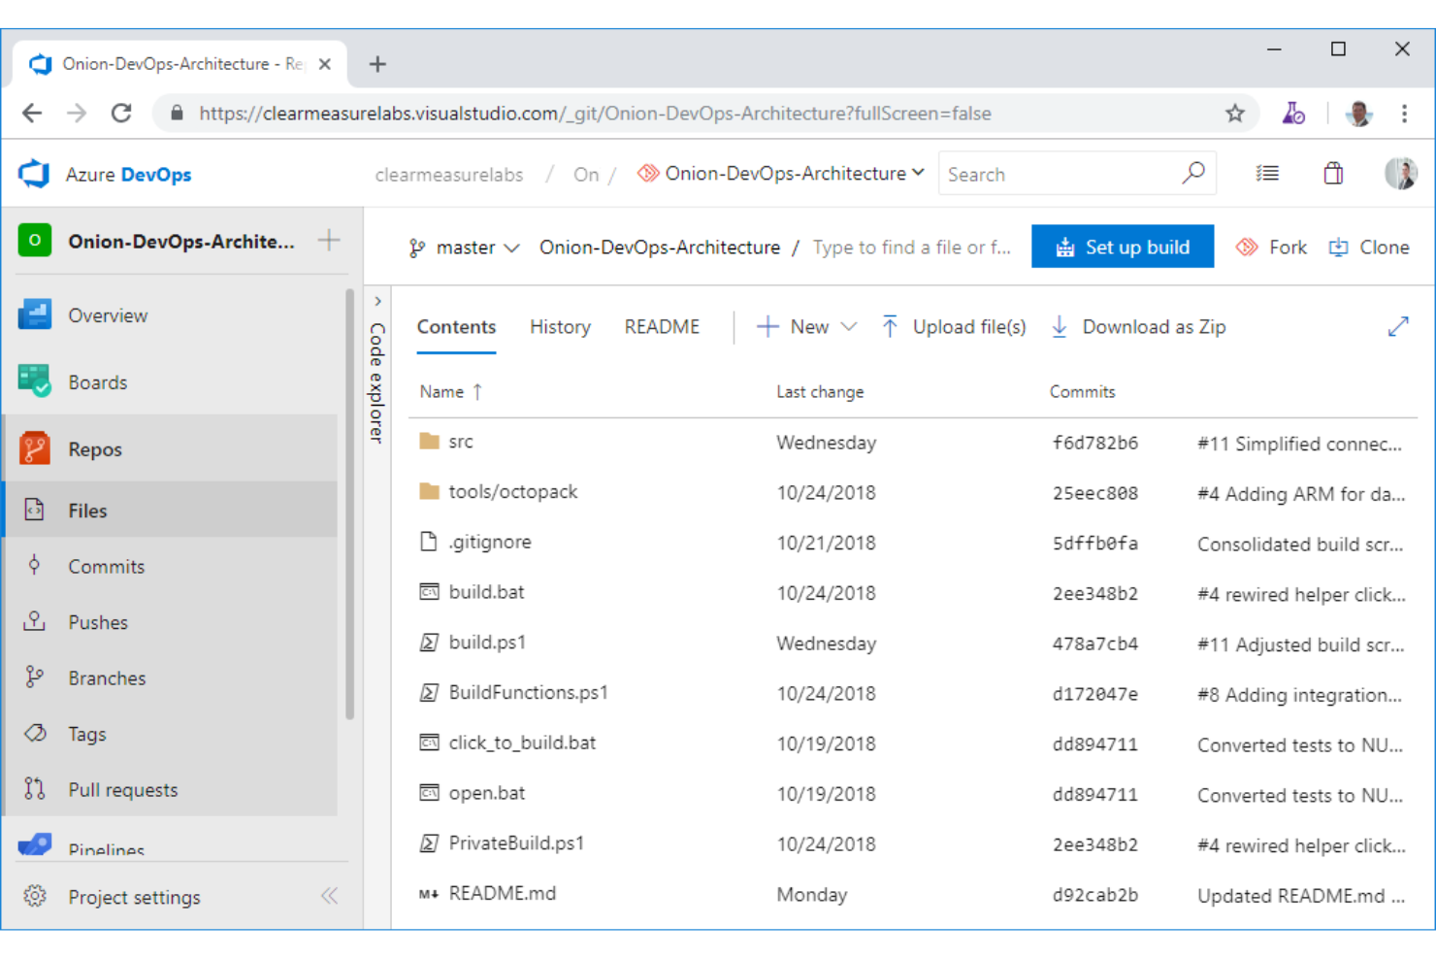Viewport: 1436px width, 958px height.
Task: Click the Marketplace shopping bag icon
Action: tap(1332, 173)
